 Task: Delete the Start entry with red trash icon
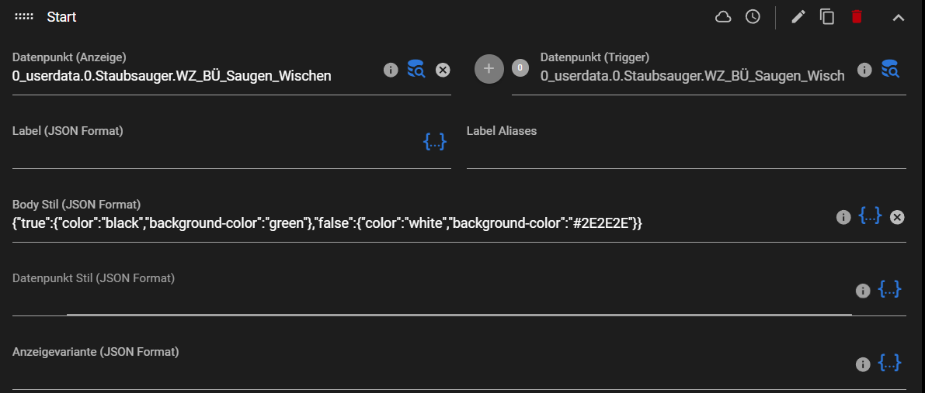click(857, 17)
